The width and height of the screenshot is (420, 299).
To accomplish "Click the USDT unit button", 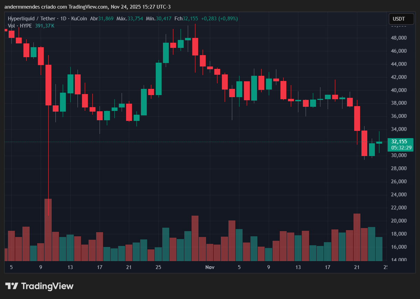I will 401,19.
